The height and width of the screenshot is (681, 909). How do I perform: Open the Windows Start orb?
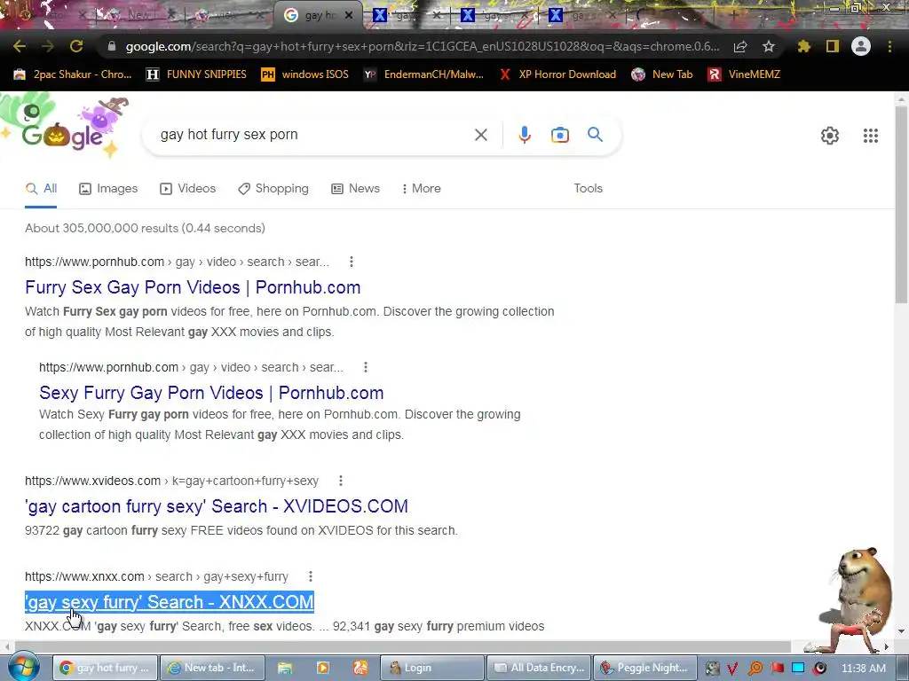coord(23,667)
